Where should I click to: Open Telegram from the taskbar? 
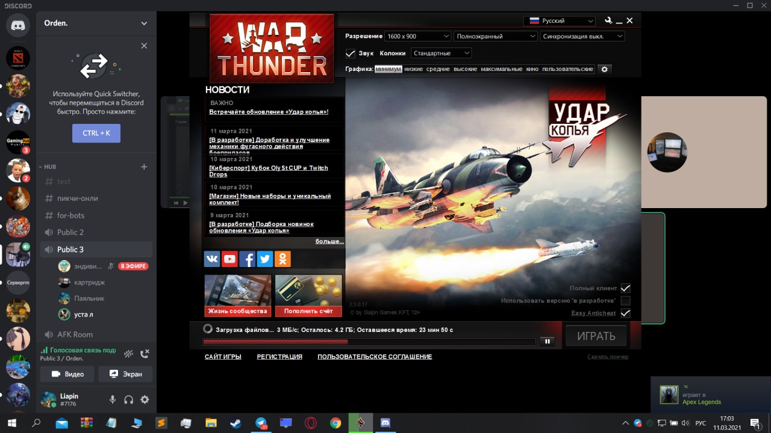point(261,423)
